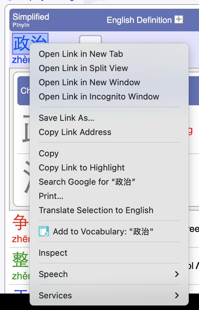Image resolution: width=199 pixels, height=310 pixels.
Task: Open the 整 dictionary entry
Action: pos(18,258)
